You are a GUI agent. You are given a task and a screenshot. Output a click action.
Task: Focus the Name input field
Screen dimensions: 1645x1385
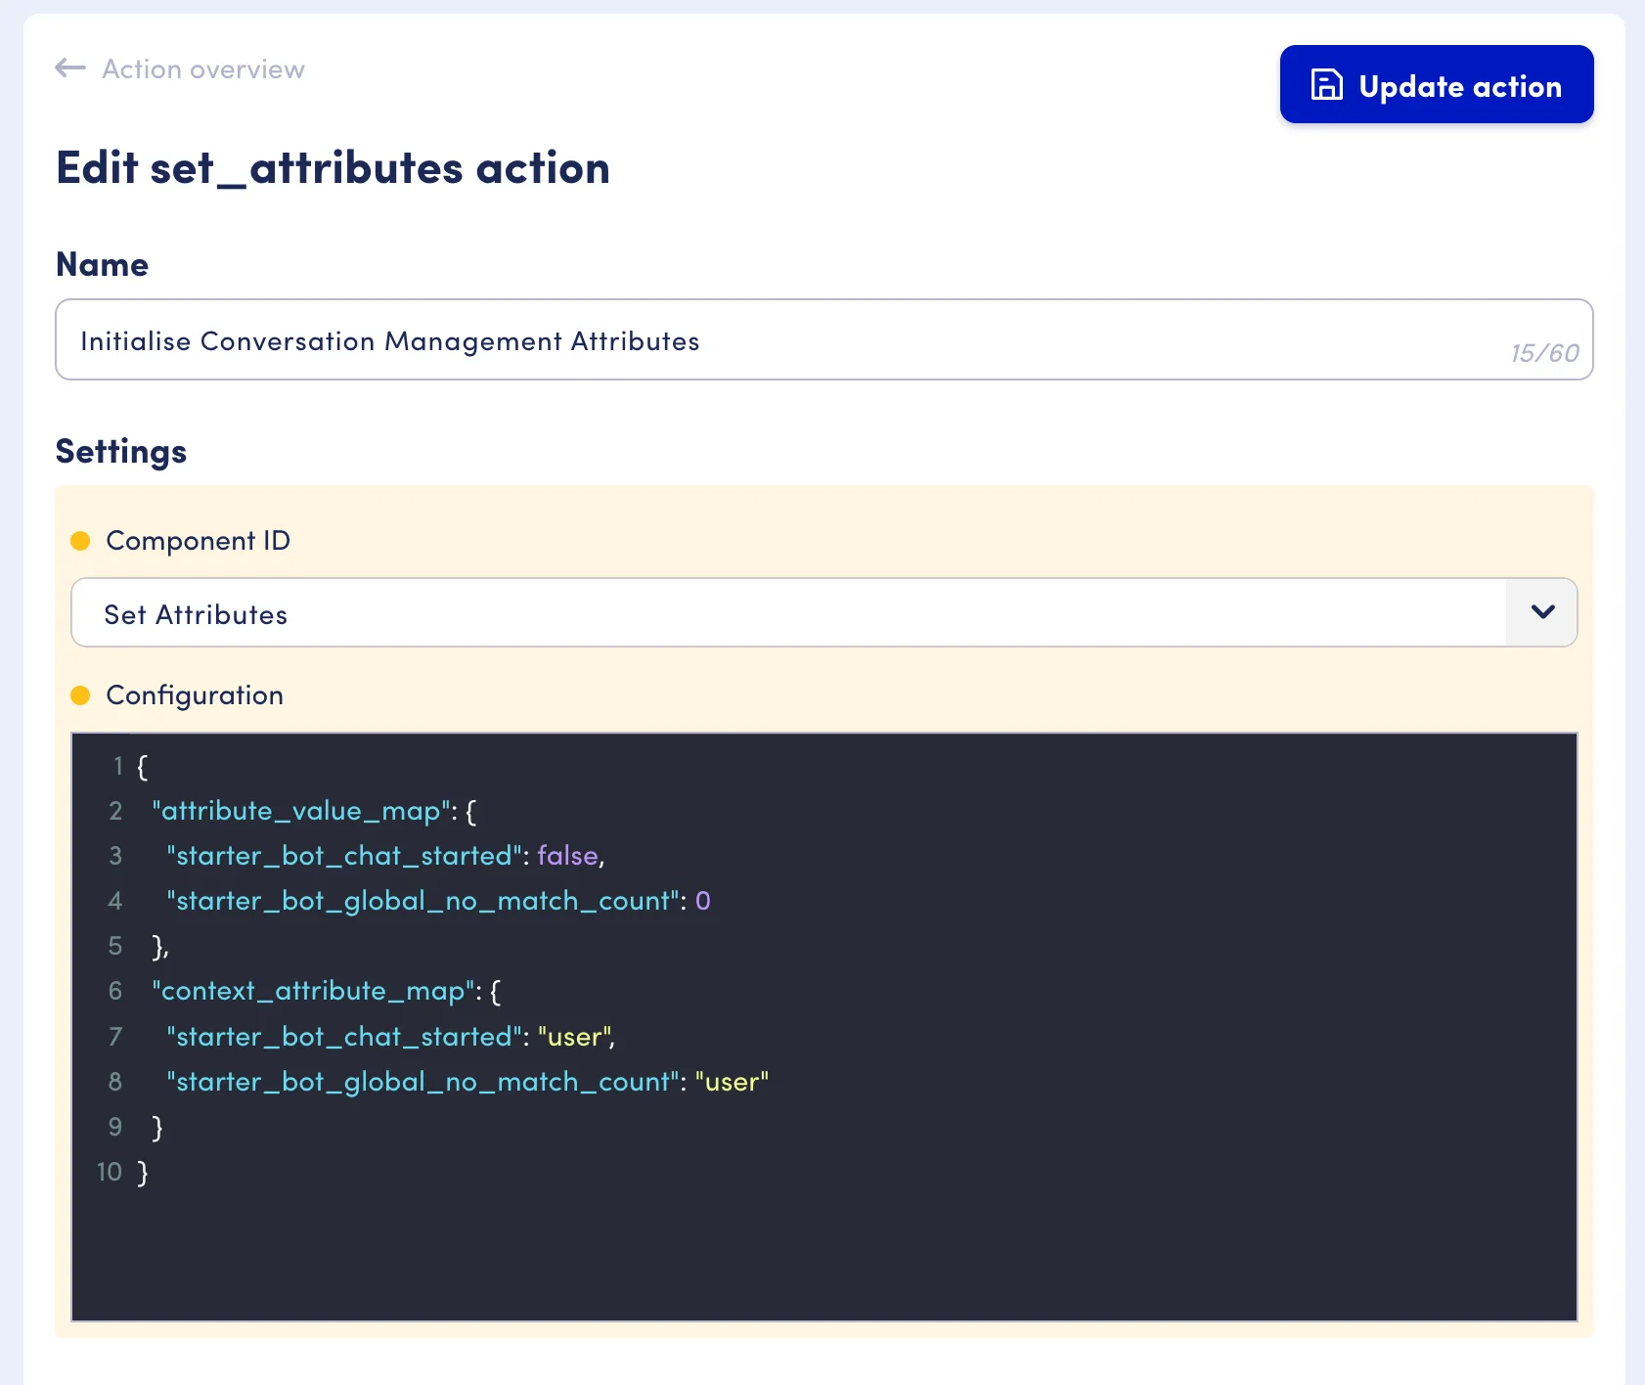[824, 339]
